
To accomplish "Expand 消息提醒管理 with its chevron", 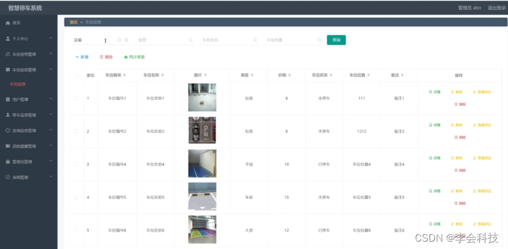I will click(50, 146).
